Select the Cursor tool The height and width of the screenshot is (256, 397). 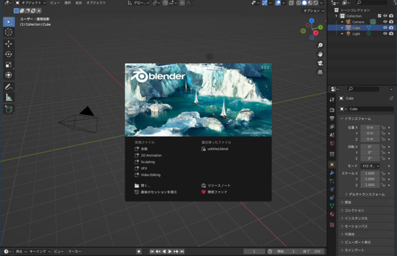click(8, 32)
